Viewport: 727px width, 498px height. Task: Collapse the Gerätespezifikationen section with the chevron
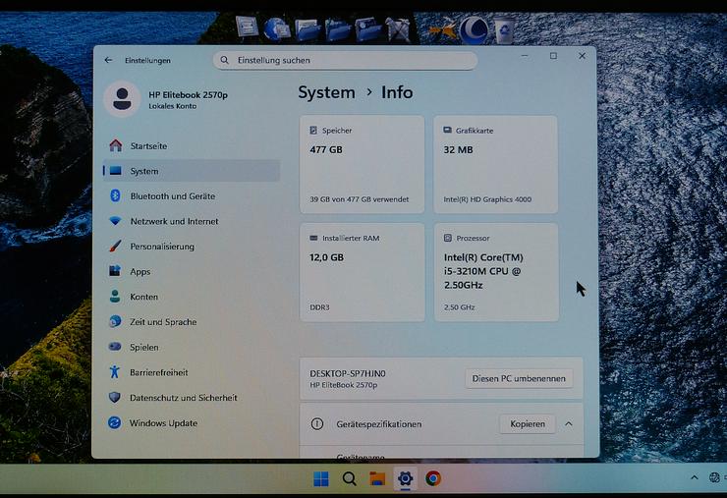[569, 423]
